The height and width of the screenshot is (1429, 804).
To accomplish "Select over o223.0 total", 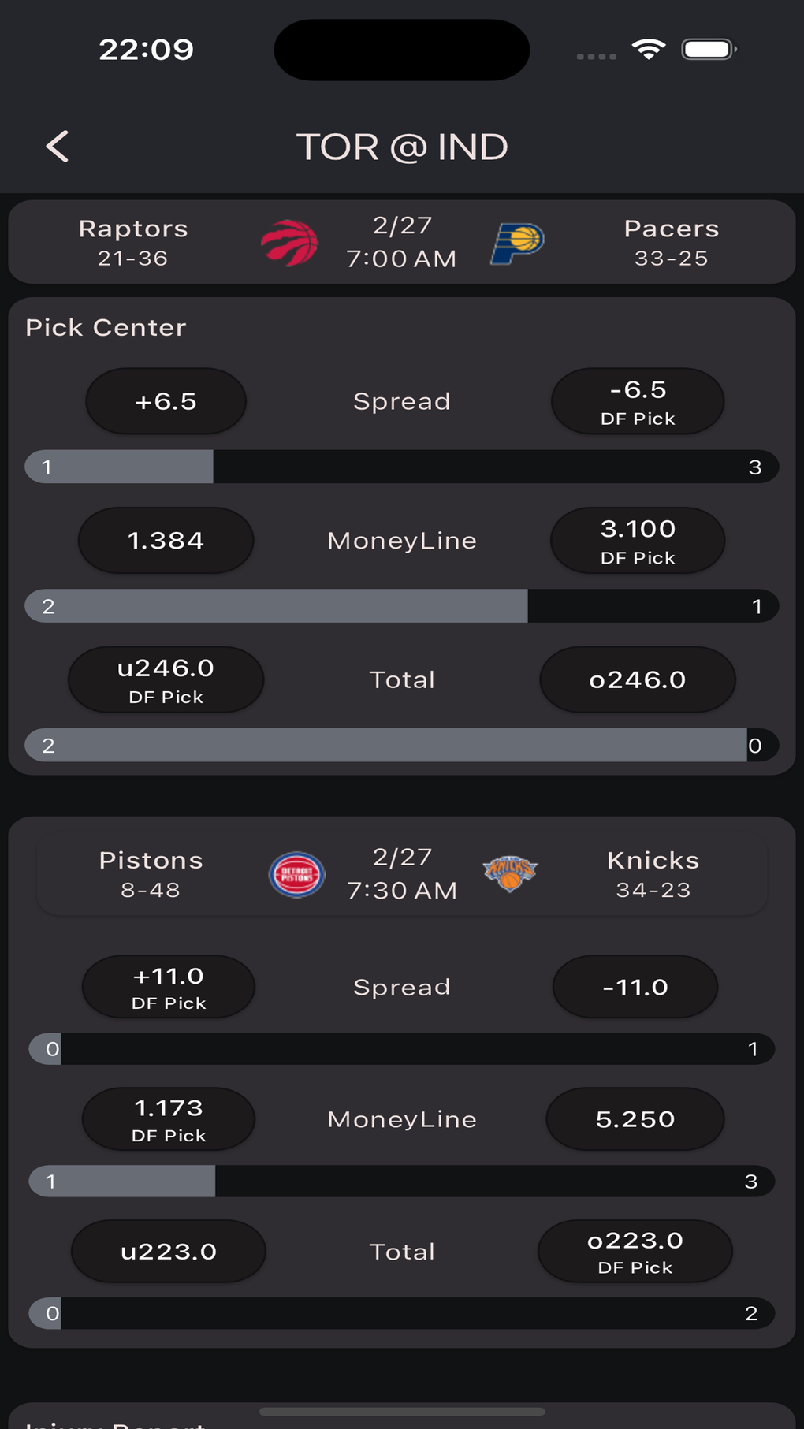I will pos(635,1252).
